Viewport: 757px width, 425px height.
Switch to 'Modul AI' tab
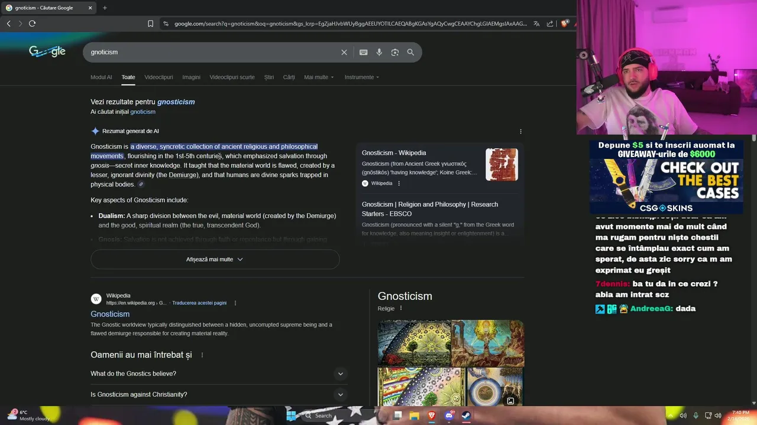101,77
